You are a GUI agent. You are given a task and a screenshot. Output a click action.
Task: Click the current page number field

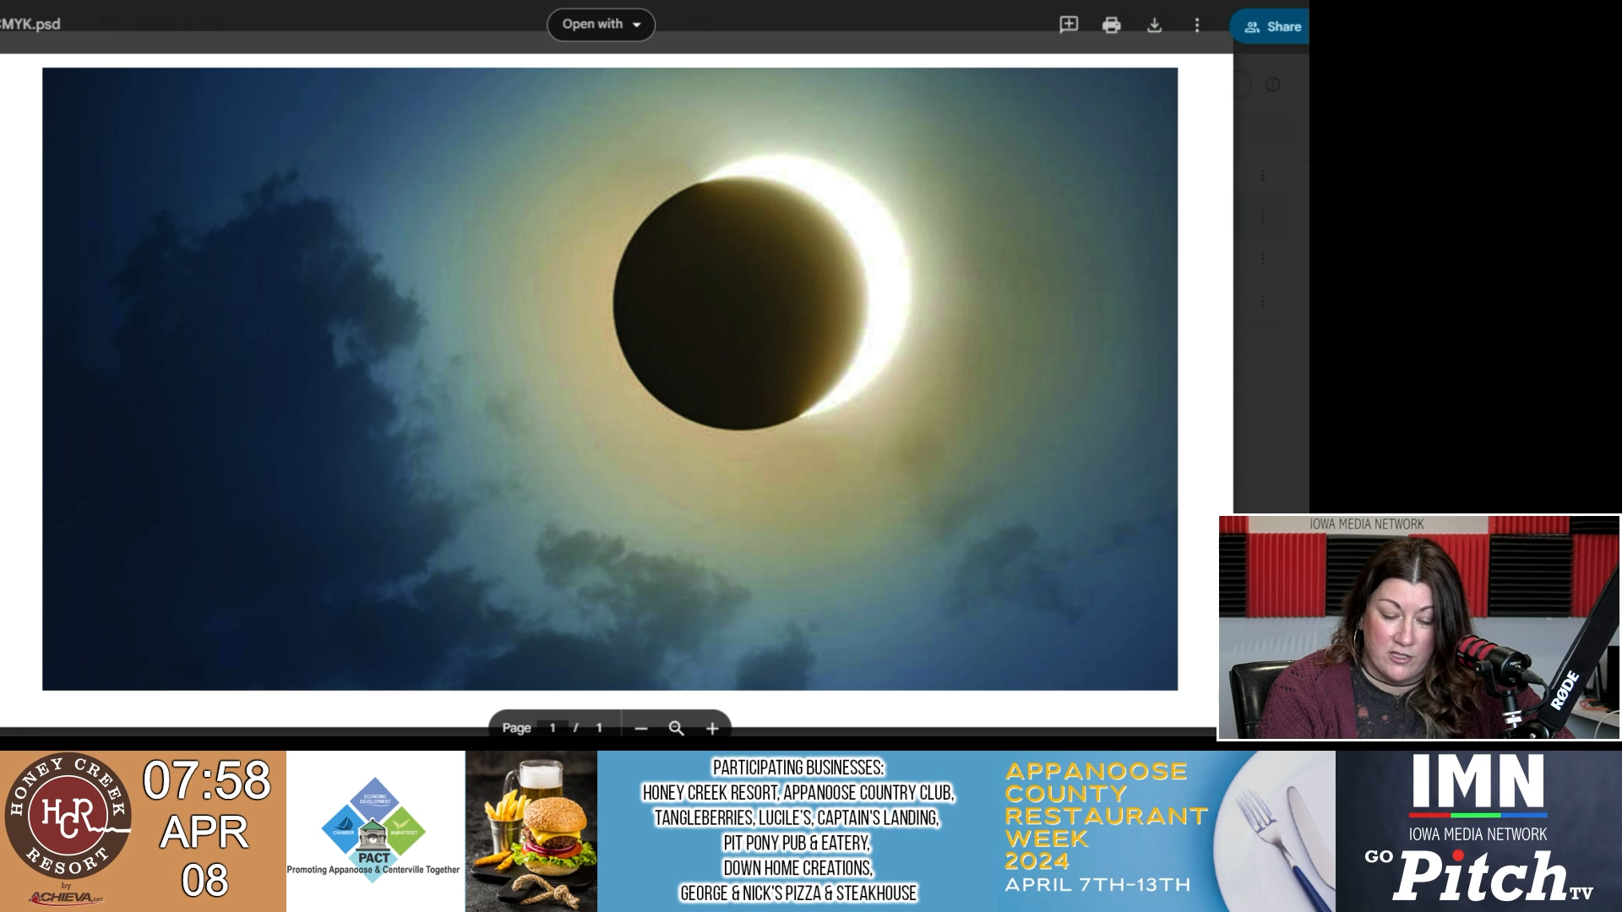(552, 728)
